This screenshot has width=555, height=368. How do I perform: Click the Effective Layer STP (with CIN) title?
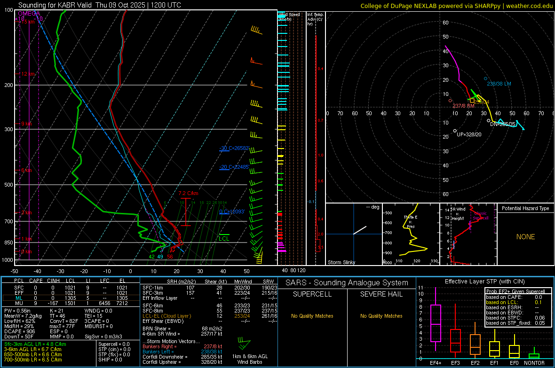(x=484, y=282)
